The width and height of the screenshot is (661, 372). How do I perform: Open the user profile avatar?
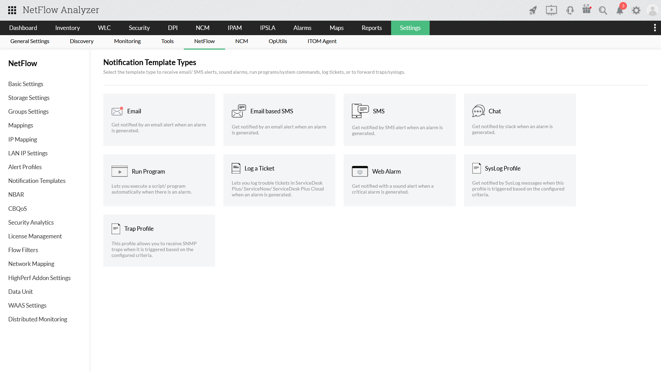(652, 10)
